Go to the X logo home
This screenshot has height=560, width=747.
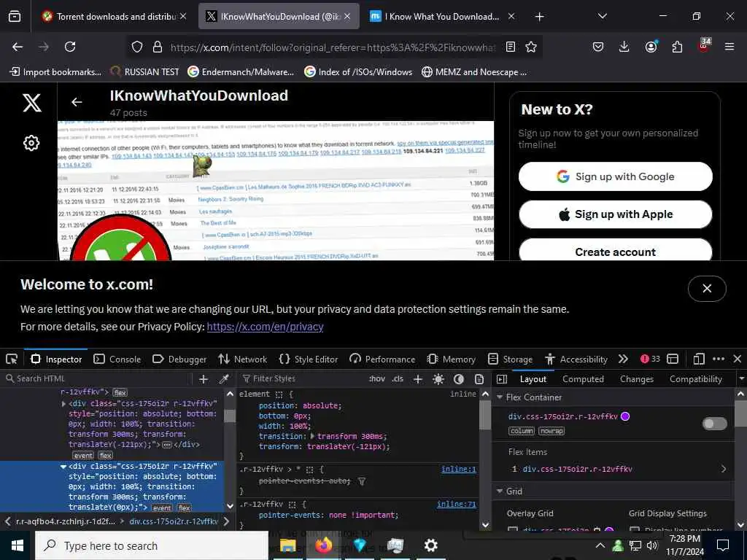point(32,102)
